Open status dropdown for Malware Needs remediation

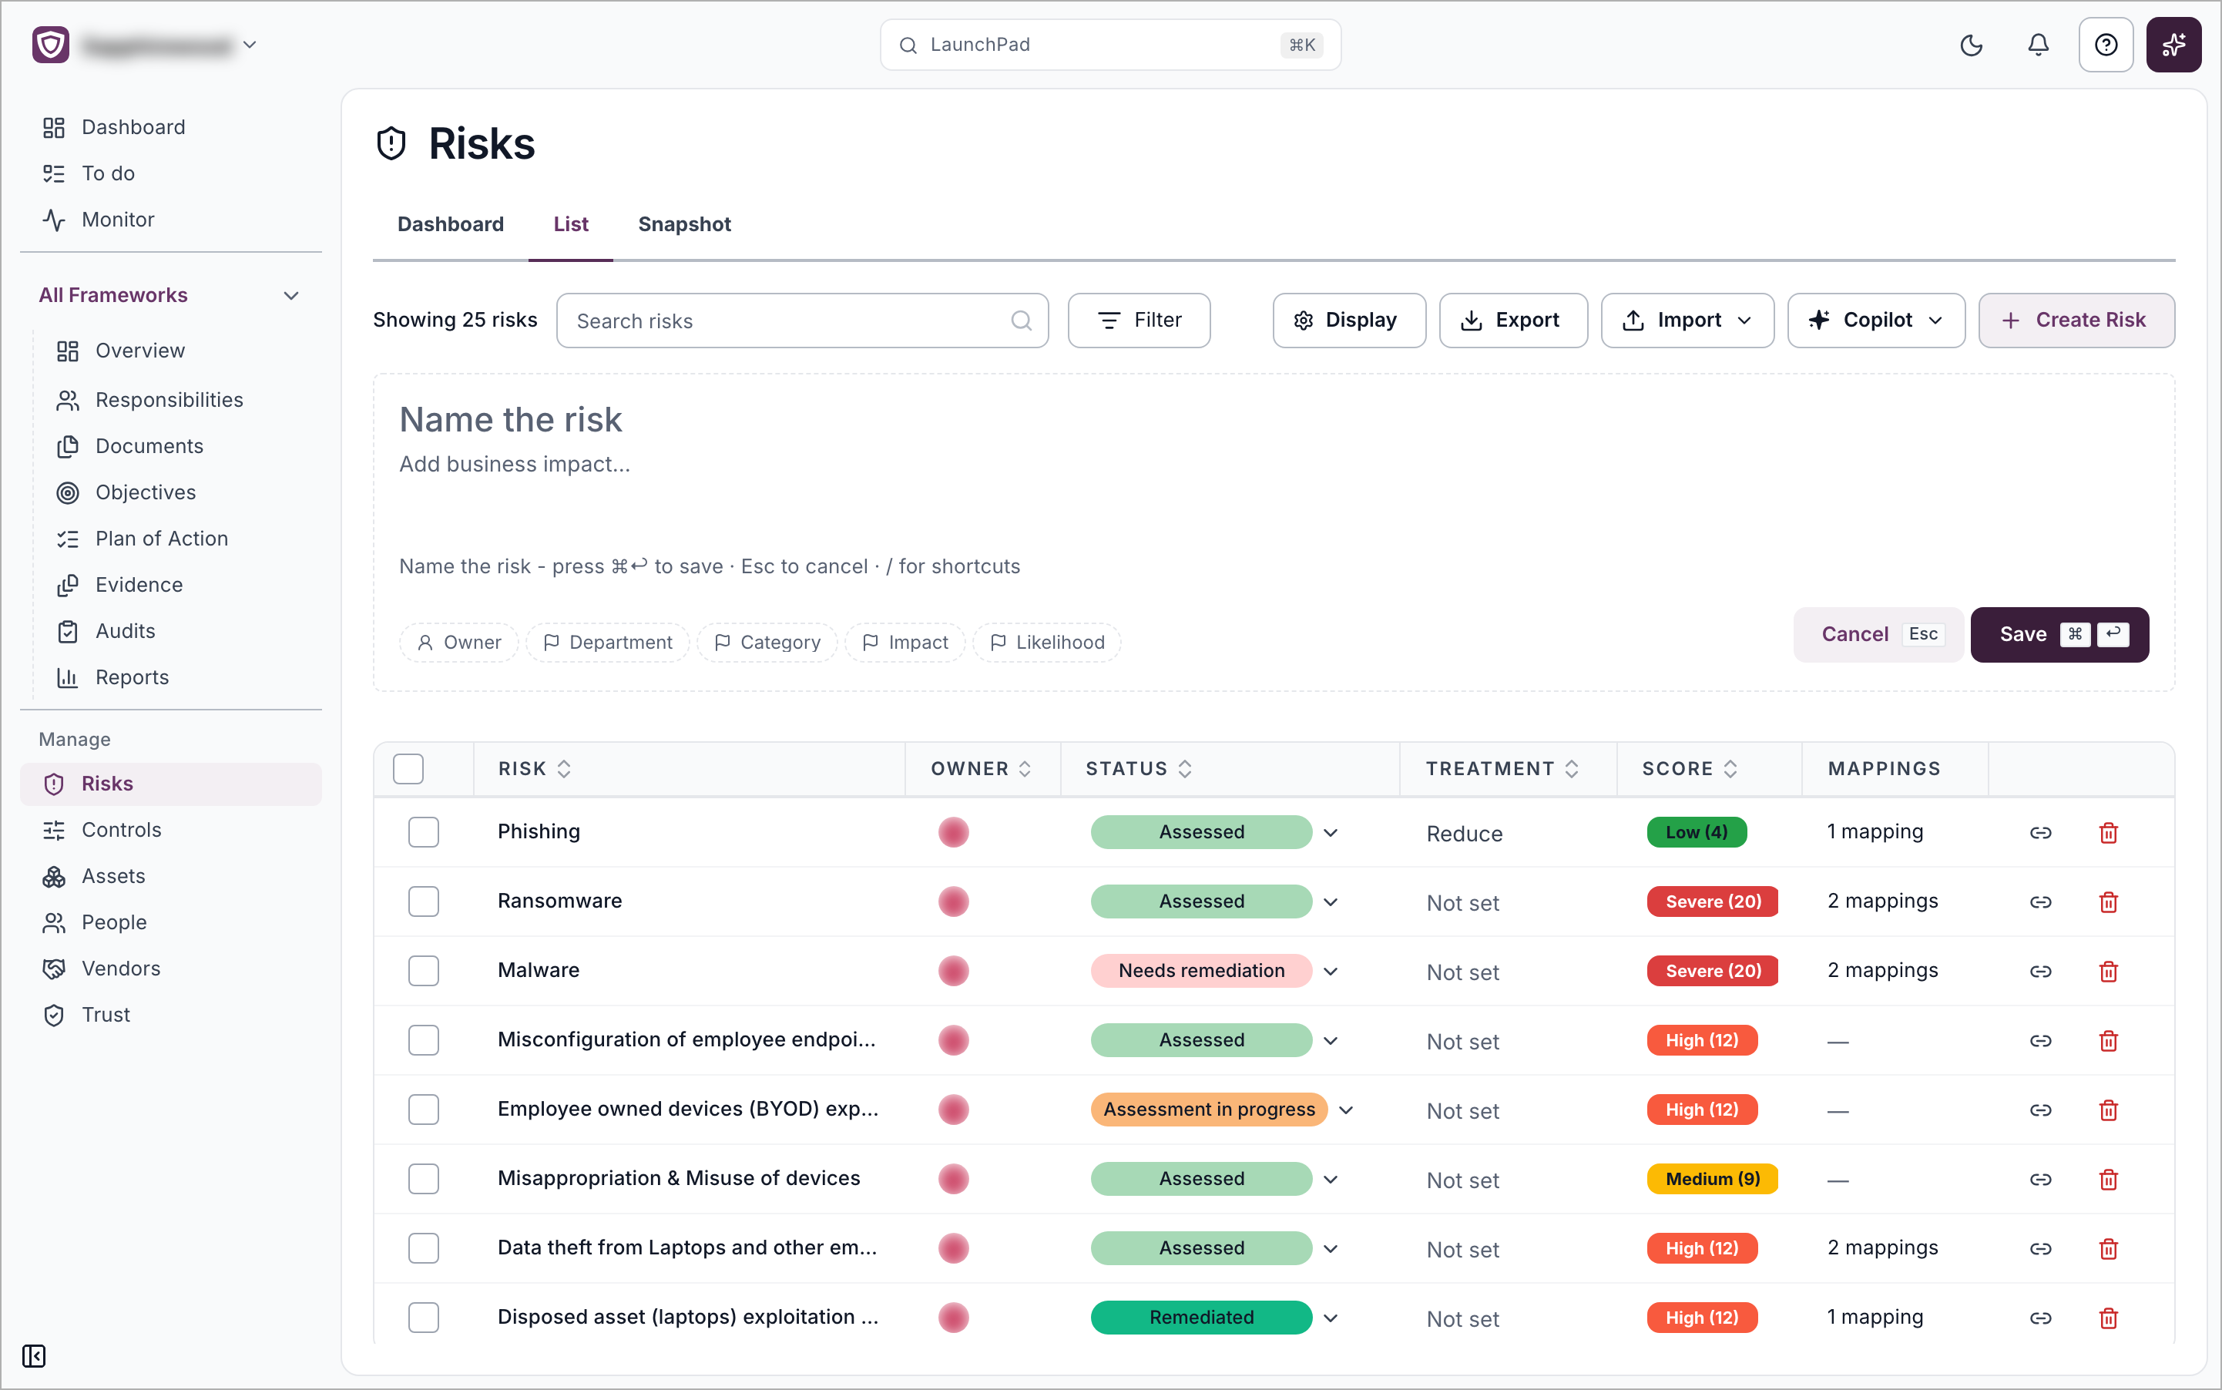pyautogui.click(x=1331, y=972)
